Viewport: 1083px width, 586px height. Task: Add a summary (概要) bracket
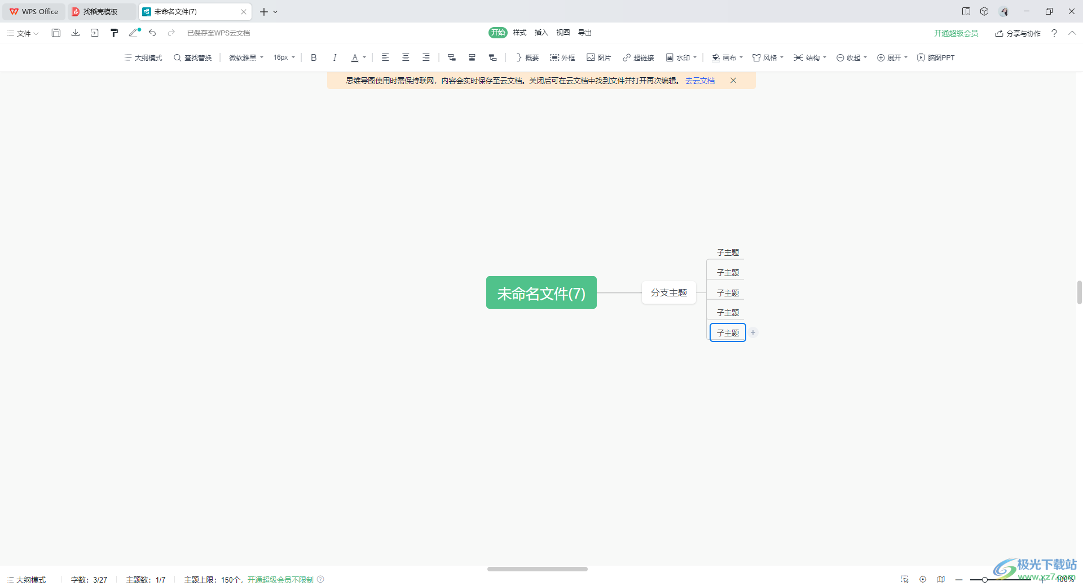coord(527,57)
